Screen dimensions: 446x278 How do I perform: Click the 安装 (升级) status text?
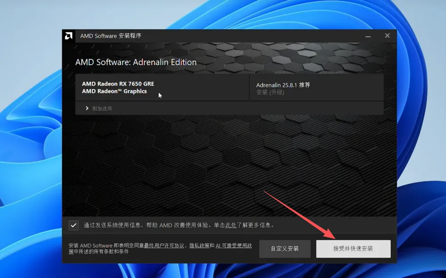(x=270, y=92)
